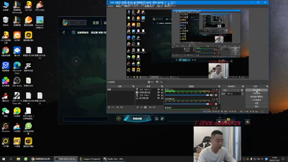Move scene up with arrow icon
The width and height of the screenshot is (288, 162).
118,107
